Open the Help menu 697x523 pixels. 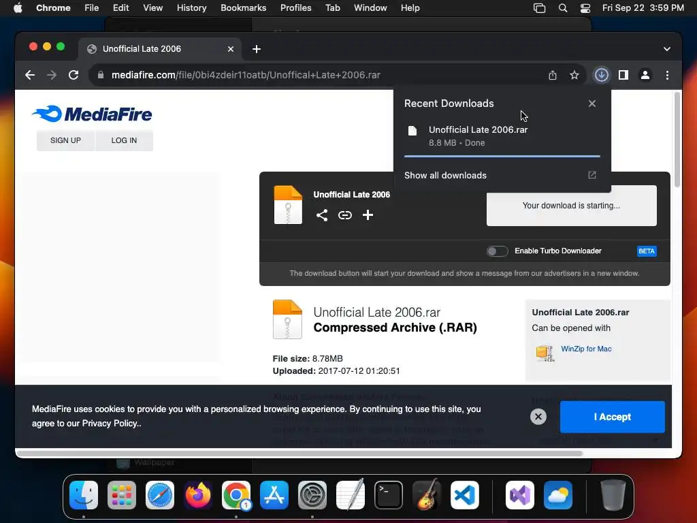click(x=410, y=8)
